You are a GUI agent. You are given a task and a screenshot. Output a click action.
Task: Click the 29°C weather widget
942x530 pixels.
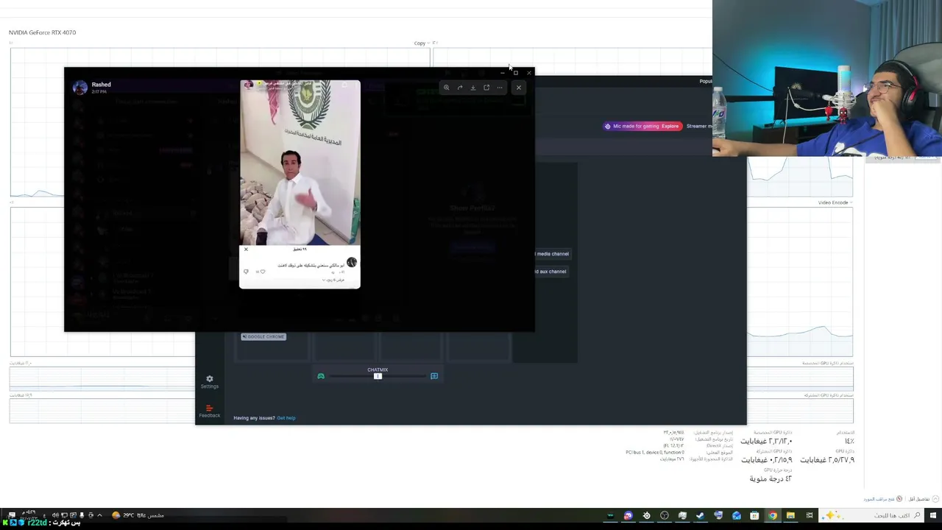click(x=138, y=515)
